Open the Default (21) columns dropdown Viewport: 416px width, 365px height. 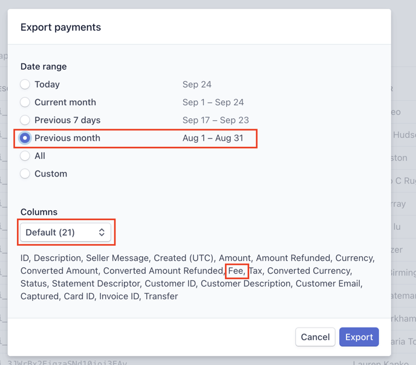pyautogui.click(x=65, y=233)
